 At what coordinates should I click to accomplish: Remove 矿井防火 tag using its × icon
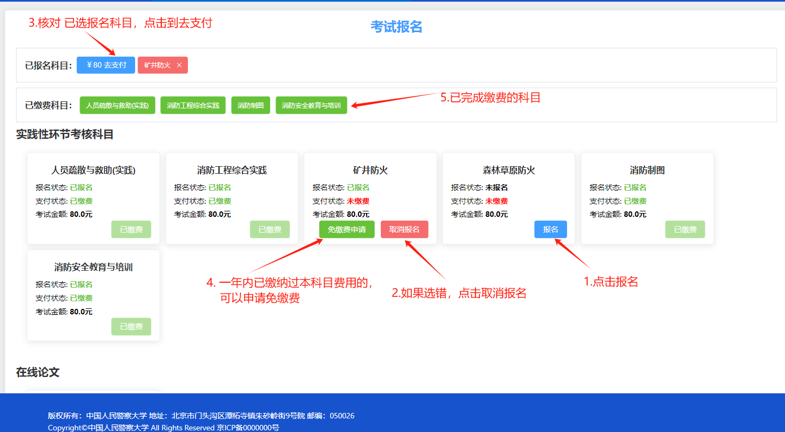click(179, 65)
